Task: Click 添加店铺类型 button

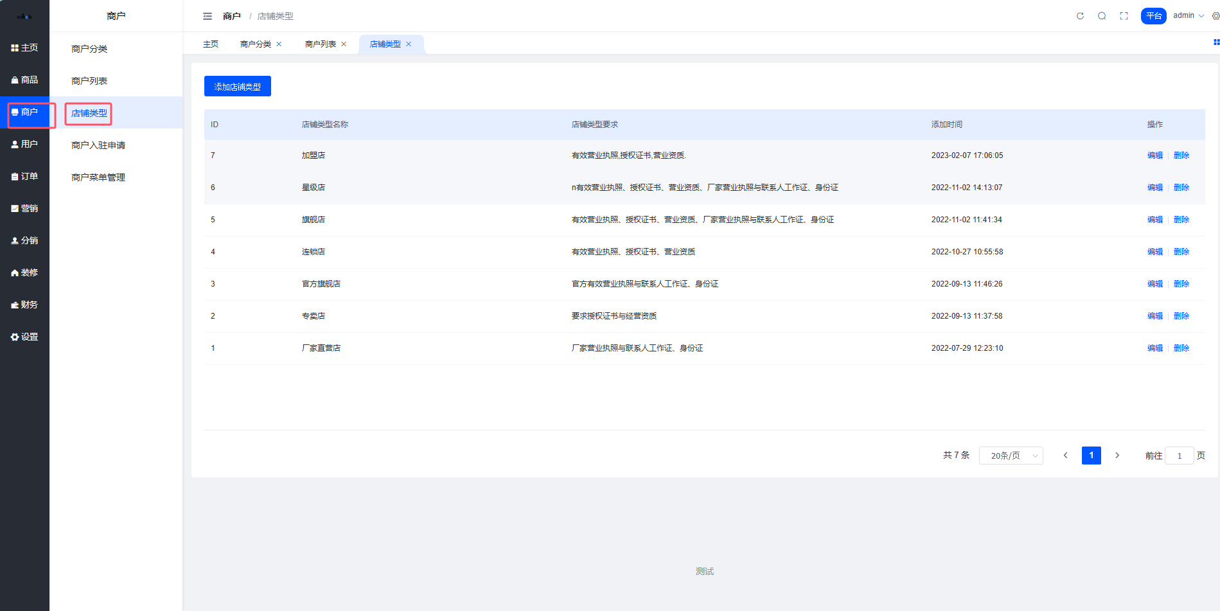Action: tap(237, 87)
